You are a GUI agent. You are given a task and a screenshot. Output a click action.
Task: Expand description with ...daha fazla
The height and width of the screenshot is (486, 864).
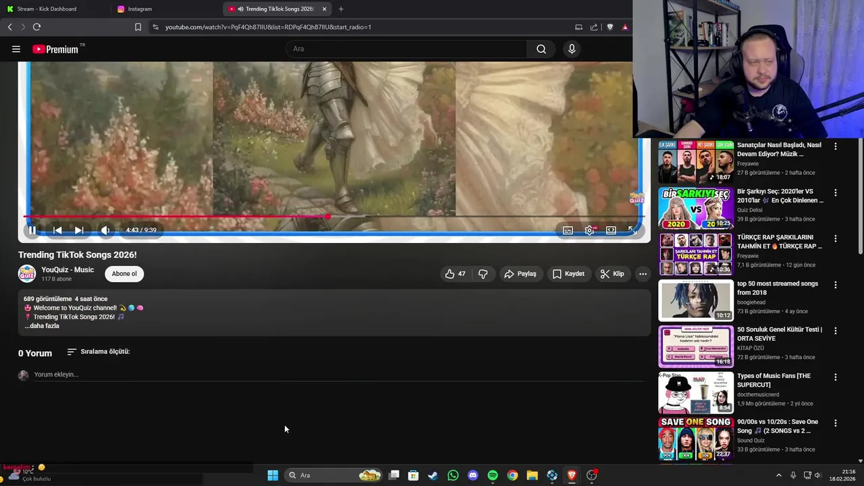pos(42,326)
